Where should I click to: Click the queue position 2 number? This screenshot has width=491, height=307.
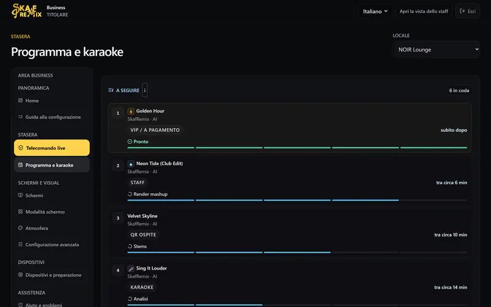tap(118, 165)
